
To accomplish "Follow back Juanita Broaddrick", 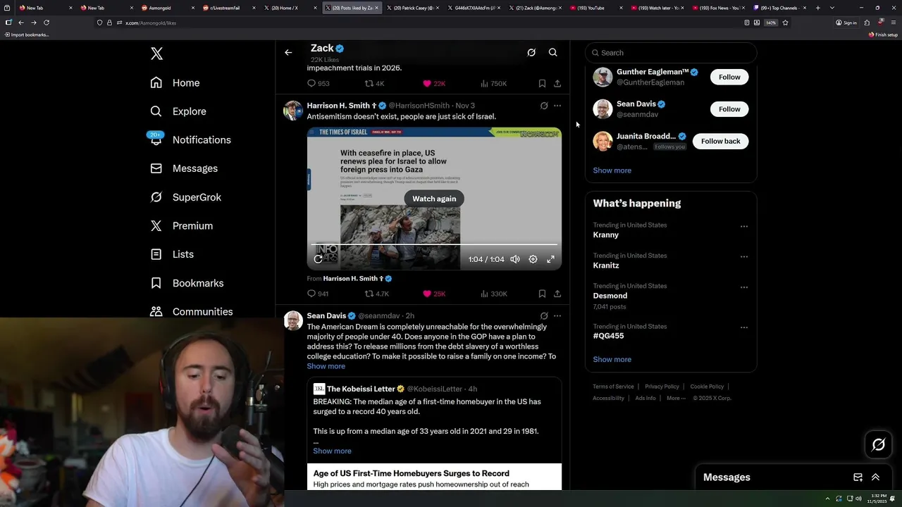I will [720, 141].
